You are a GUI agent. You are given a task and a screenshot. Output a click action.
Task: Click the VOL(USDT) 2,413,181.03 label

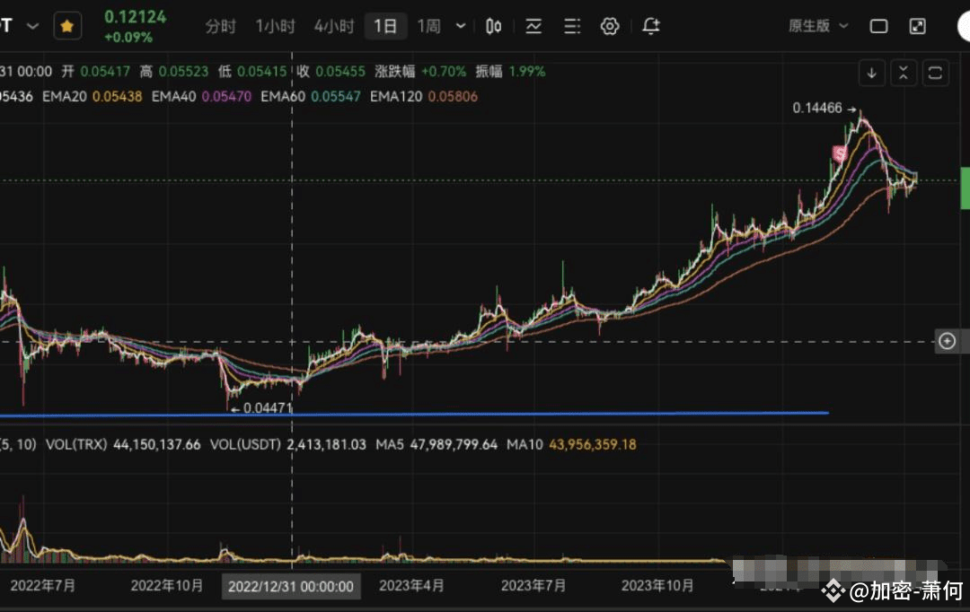[287, 444]
